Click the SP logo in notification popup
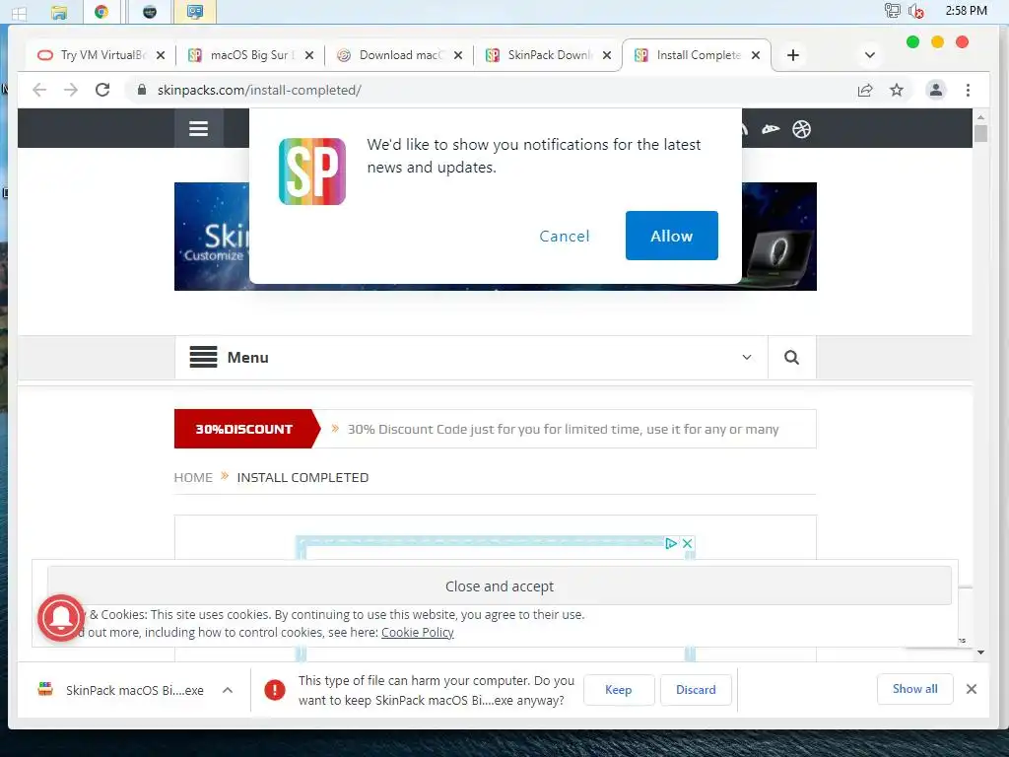This screenshot has width=1009, height=757. [x=312, y=172]
